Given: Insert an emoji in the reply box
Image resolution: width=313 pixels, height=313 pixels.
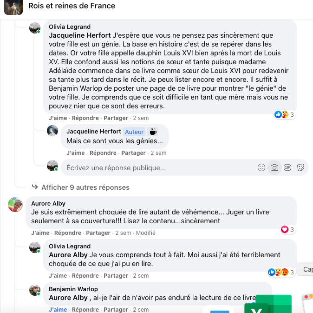Looking at the screenshot, I should point(261,167).
